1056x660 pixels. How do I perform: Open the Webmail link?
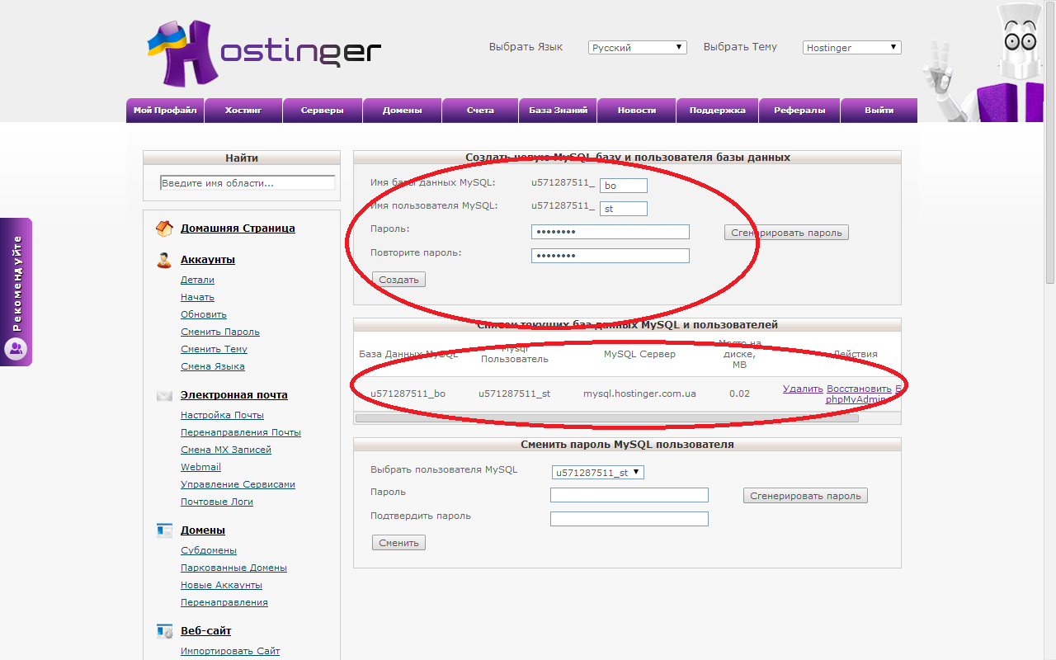[x=200, y=467]
